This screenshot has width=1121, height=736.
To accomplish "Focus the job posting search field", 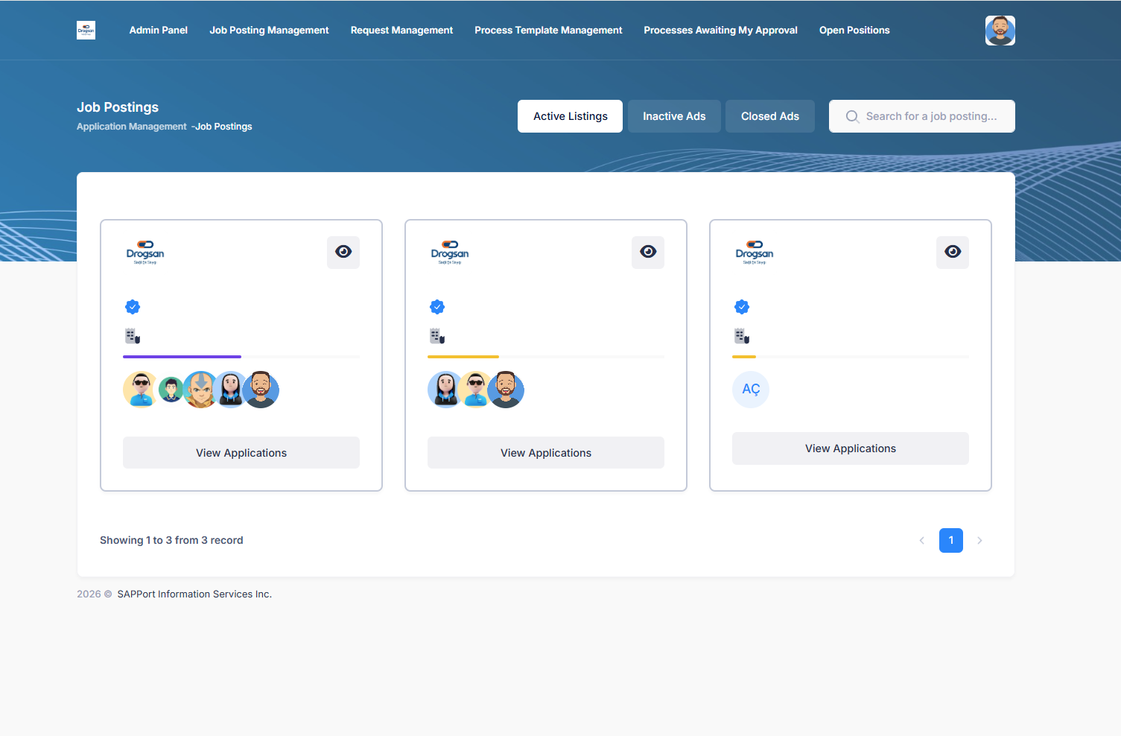I will (x=931, y=116).
